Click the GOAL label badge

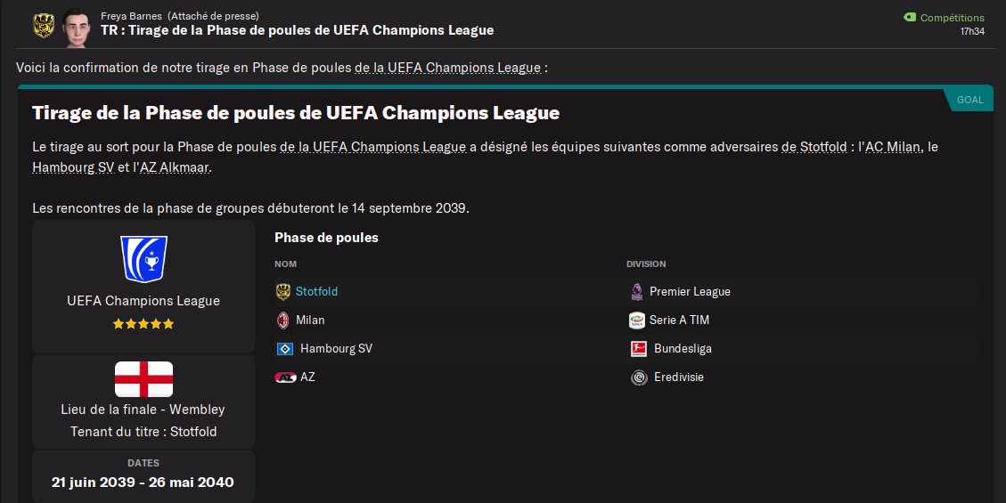coord(969,100)
